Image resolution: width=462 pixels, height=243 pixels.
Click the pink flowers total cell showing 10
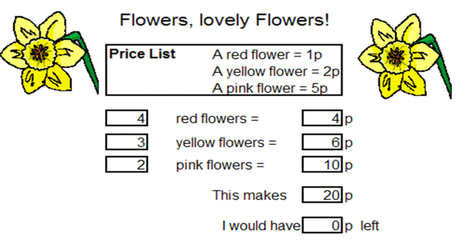point(322,165)
